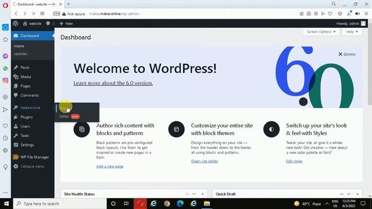Click the blocks and patterns round icon
The image size is (372, 209).
(81, 129)
